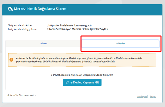Click the user verification icon in header

click(10, 9)
